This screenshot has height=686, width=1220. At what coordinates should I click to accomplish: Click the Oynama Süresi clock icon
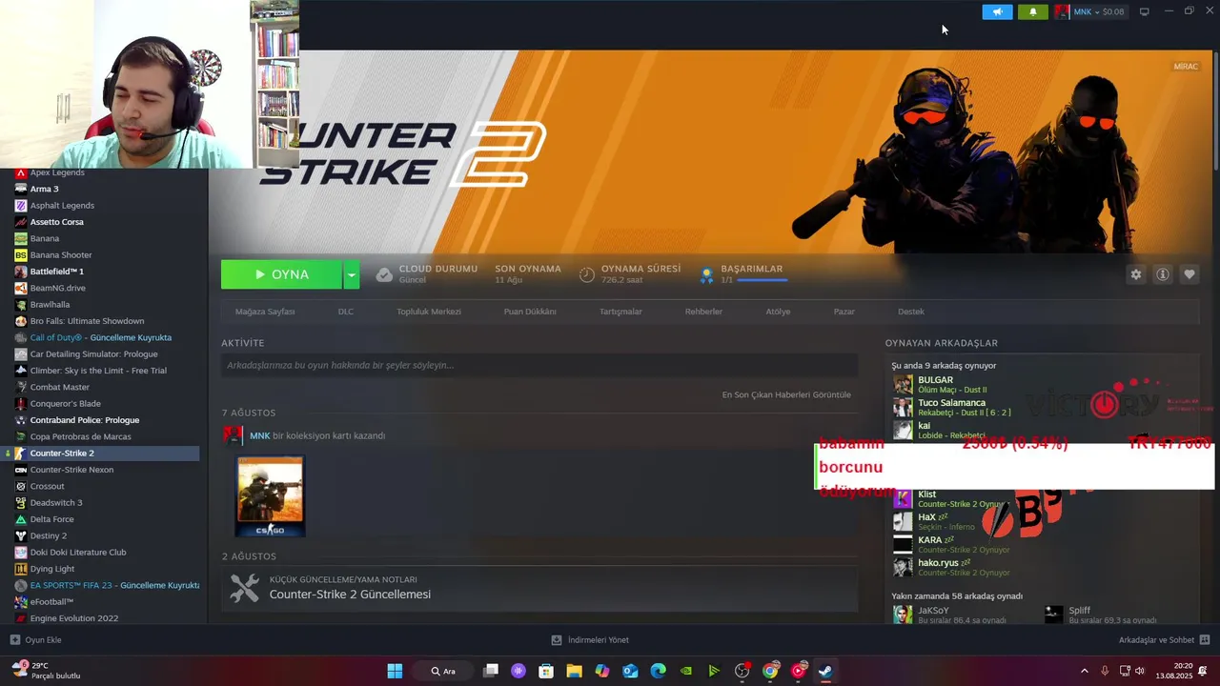click(x=587, y=274)
